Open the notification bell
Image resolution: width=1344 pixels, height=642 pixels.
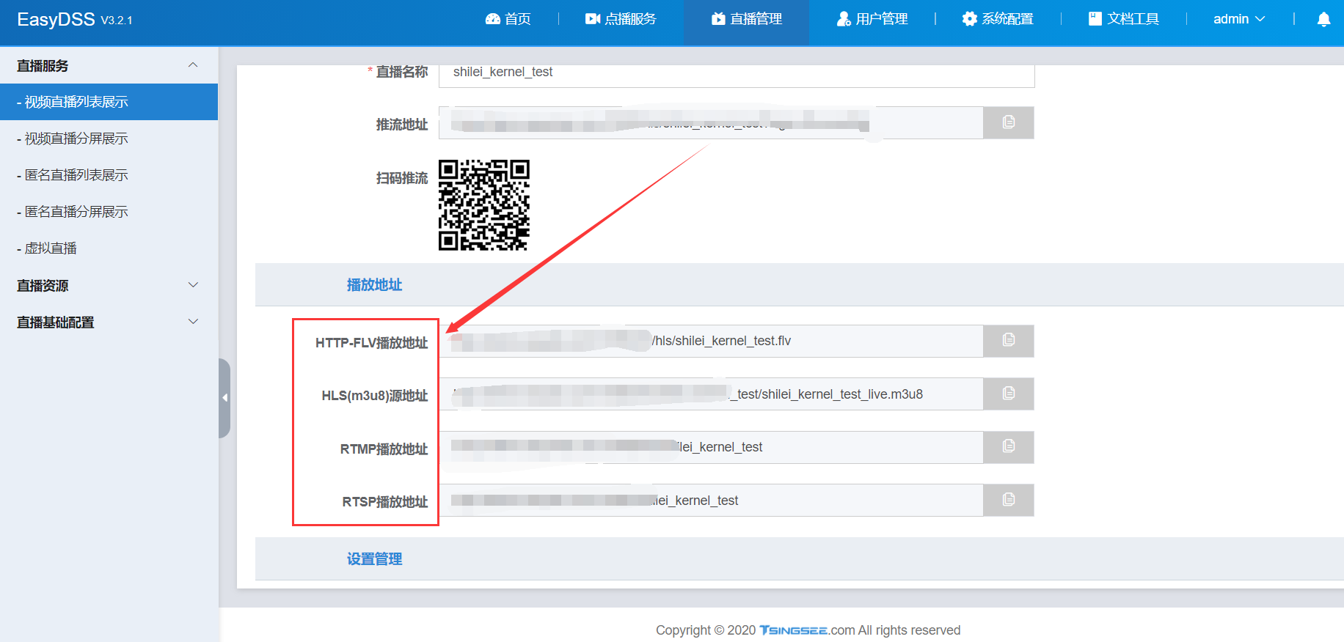[x=1323, y=20]
